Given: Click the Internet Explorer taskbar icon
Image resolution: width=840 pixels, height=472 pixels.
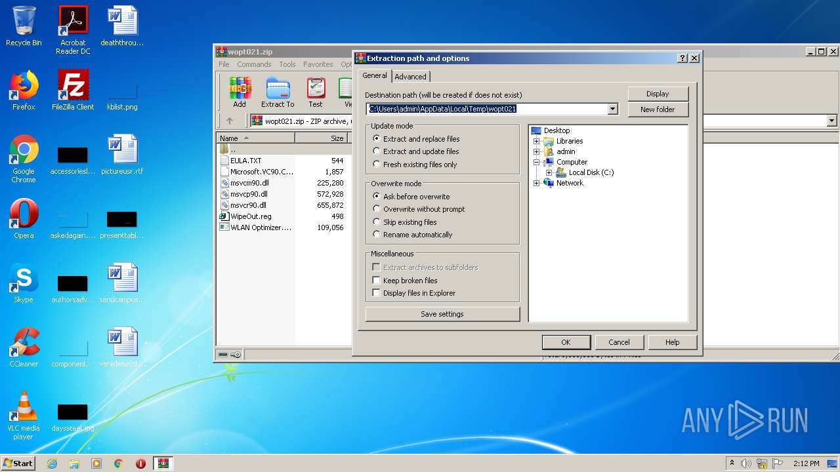Looking at the screenshot, I should click(52, 463).
